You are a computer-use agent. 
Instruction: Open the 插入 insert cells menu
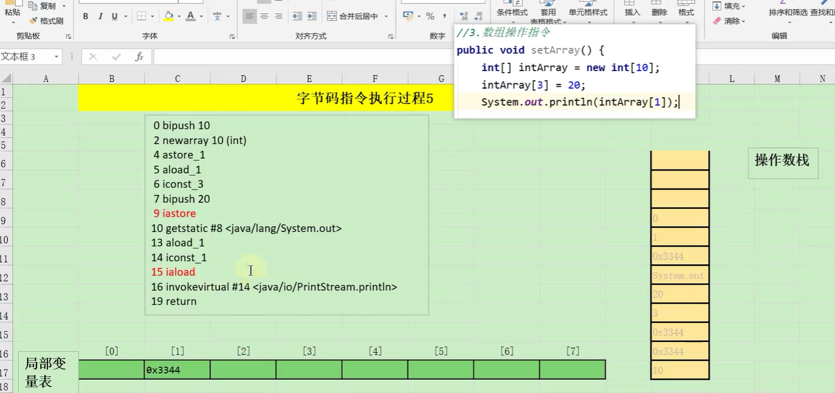632,12
